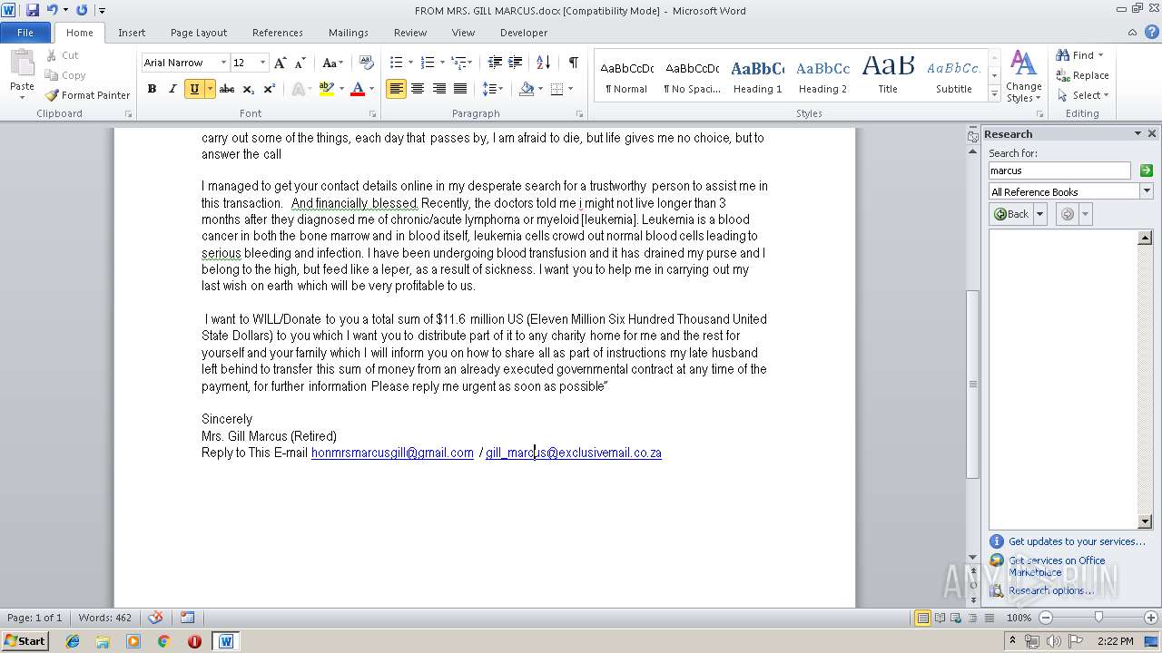Image resolution: width=1162 pixels, height=653 pixels.
Task: Toggle Underline formatting
Action: tap(193, 89)
